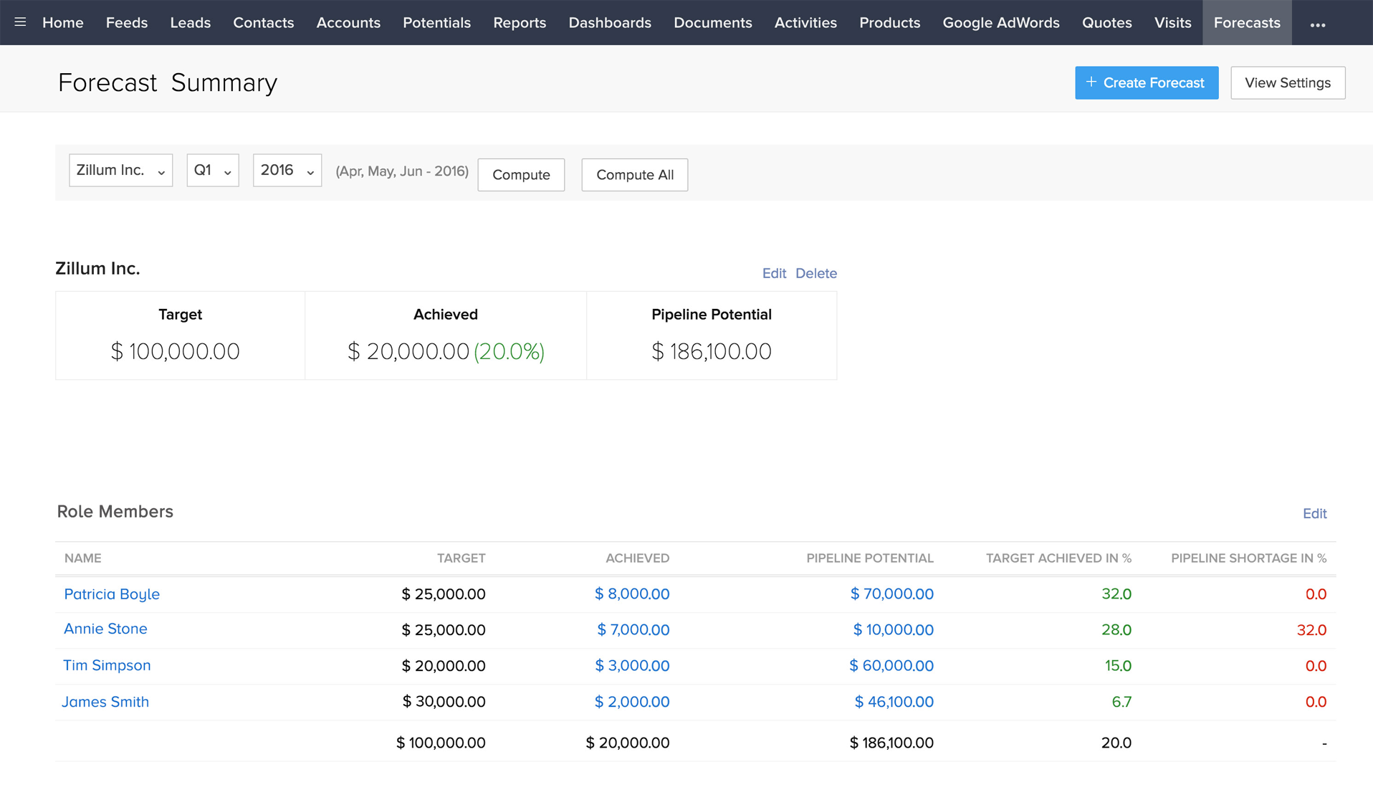Delete the Zillum Inc. forecast
Viewport: 1373px width, 805px height.
tap(815, 273)
